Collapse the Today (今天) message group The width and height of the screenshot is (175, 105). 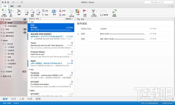click(29, 22)
